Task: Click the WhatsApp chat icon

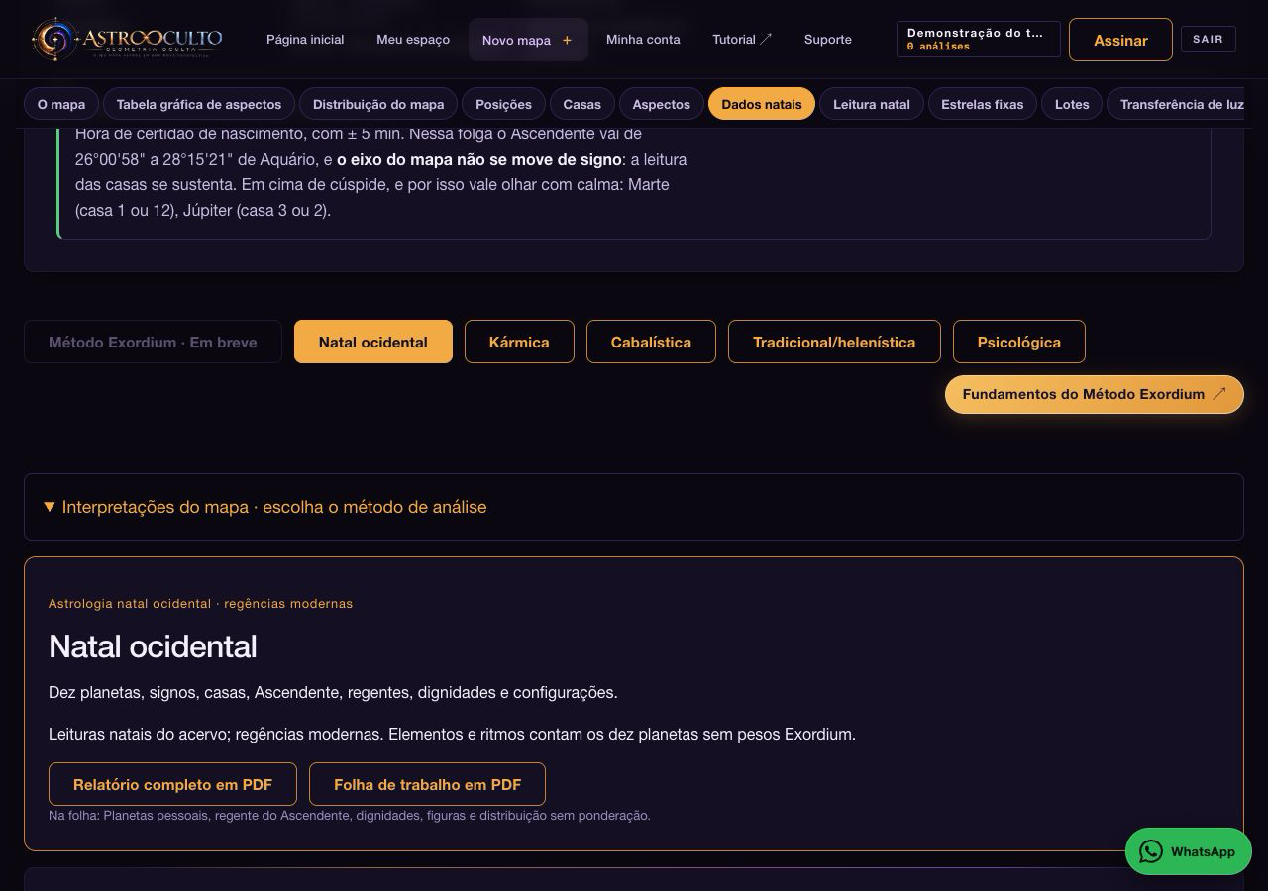Action: coord(1150,851)
